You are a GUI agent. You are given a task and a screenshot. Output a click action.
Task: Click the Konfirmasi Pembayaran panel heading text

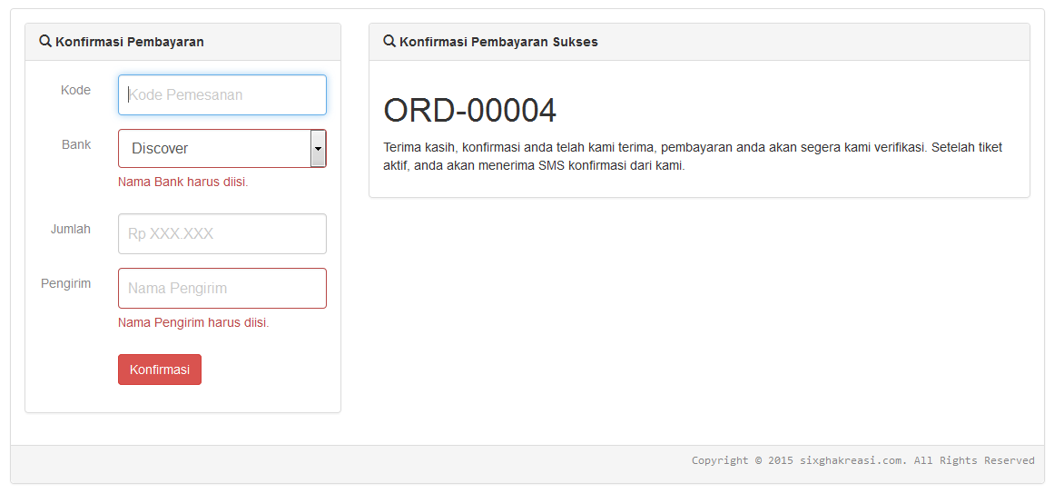click(130, 42)
